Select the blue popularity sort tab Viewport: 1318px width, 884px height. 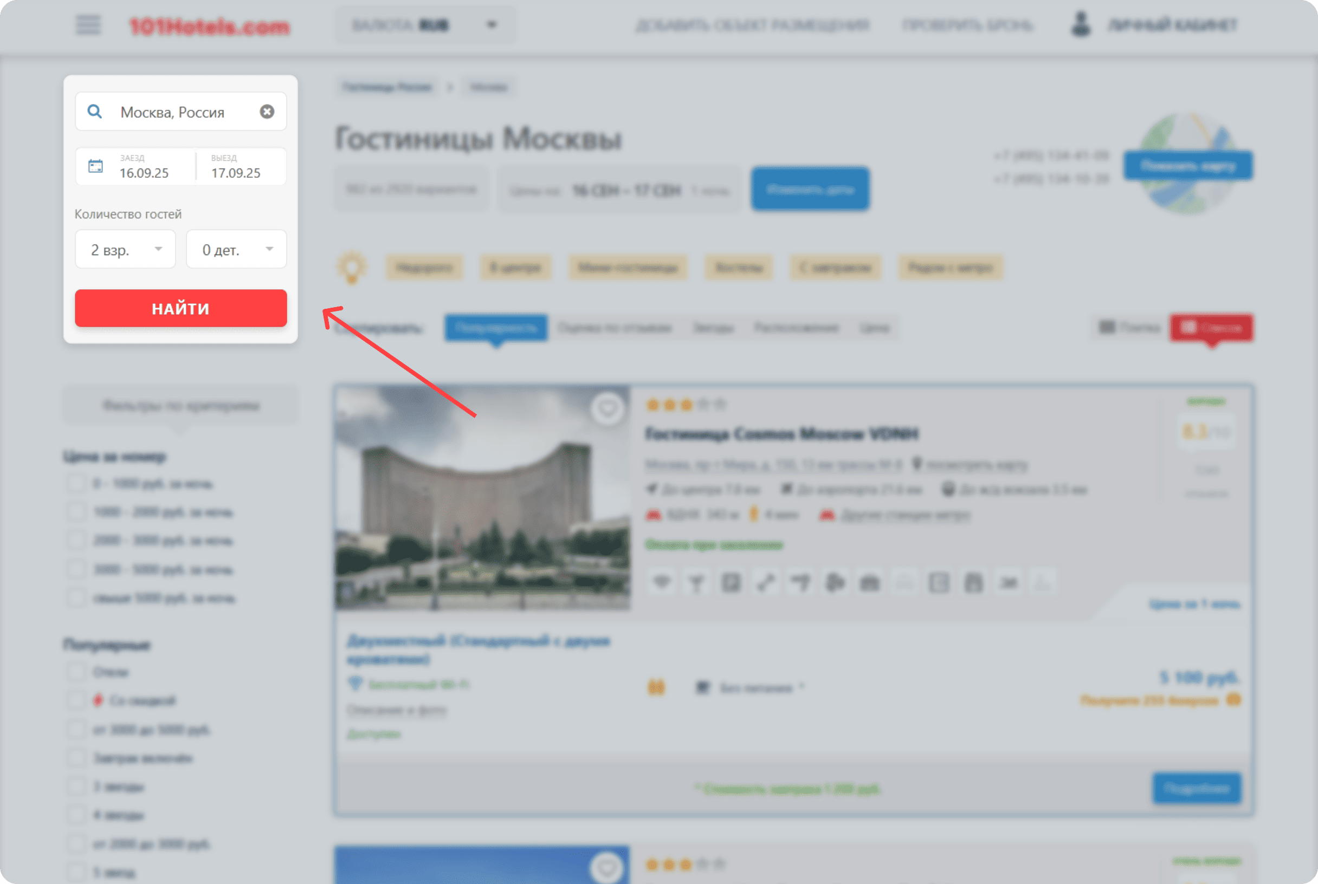(x=496, y=328)
